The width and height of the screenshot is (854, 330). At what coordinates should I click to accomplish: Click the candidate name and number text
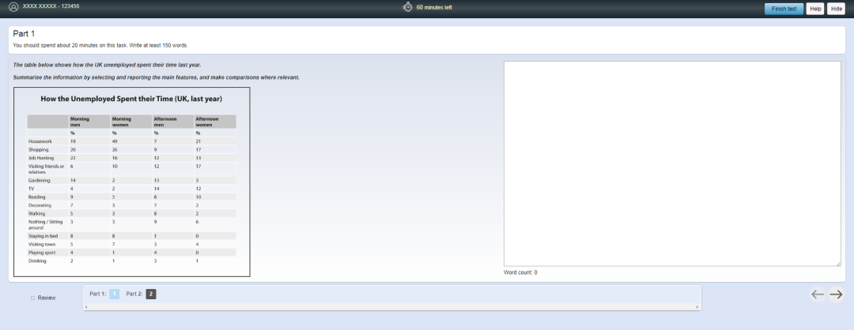(x=51, y=7)
